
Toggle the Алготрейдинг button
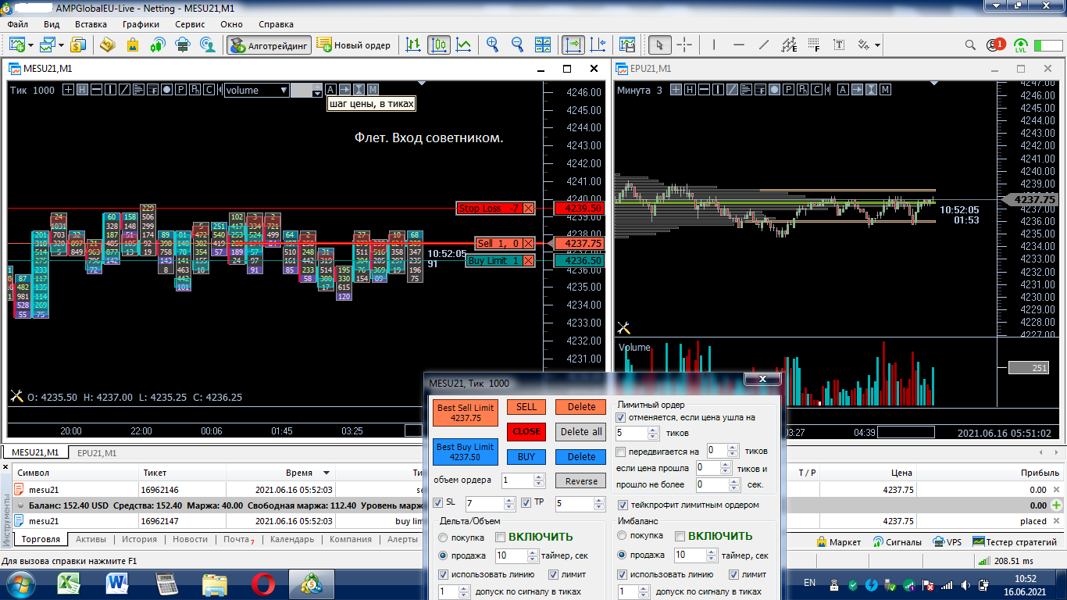269,45
